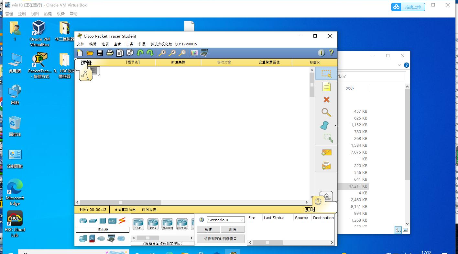Choose the Resize Shape tool
458x254 pixels.
[x=328, y=138]
